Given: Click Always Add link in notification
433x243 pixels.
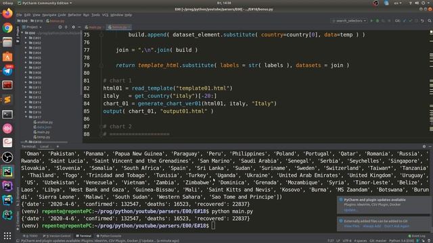Looking at the screenshot, I should (x=371, y=226).
